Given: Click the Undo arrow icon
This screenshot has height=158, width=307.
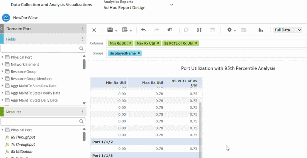Looking at the screenshot, I should [144, 30].
